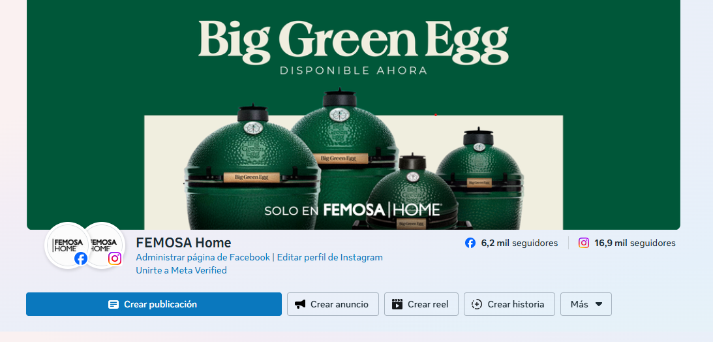Click the clapperboard icon on Crear reel
This screenshot has height=342, width=713.
point(397,304)
